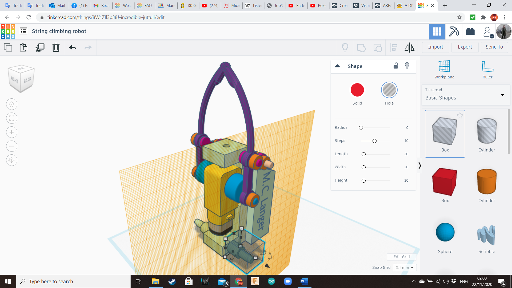
Task: Click the Duplicate and repeat icon
Action: click(40, 47)
